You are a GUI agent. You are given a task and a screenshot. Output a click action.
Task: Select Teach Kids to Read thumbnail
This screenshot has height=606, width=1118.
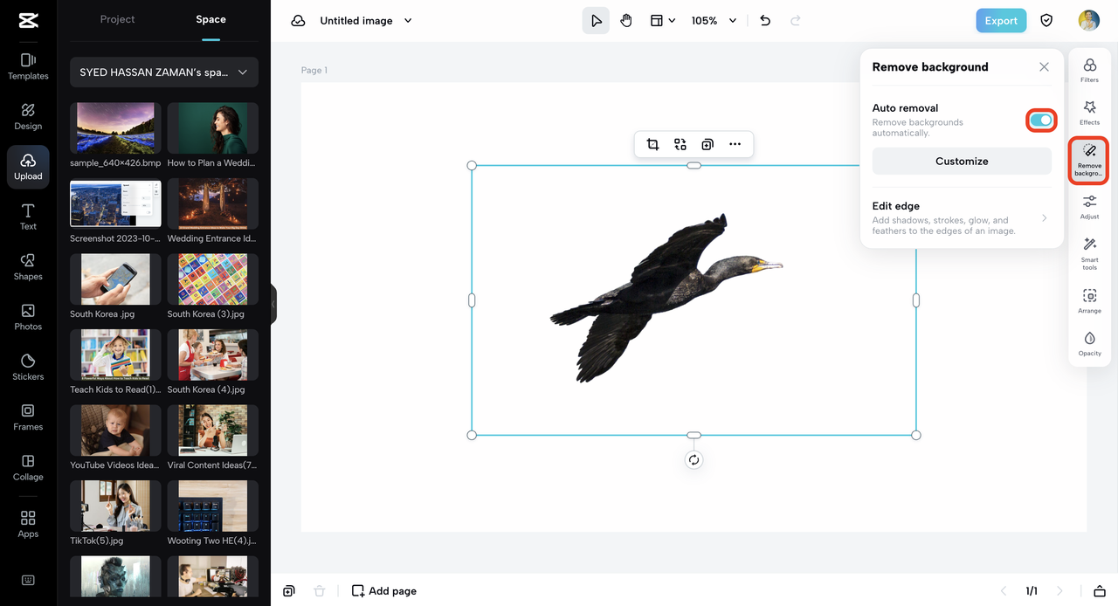click(115, 355)
